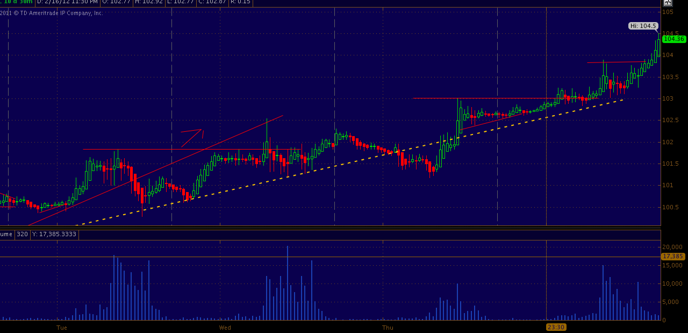Click the orange 17,385 volume marker

(x=672, y=257)
